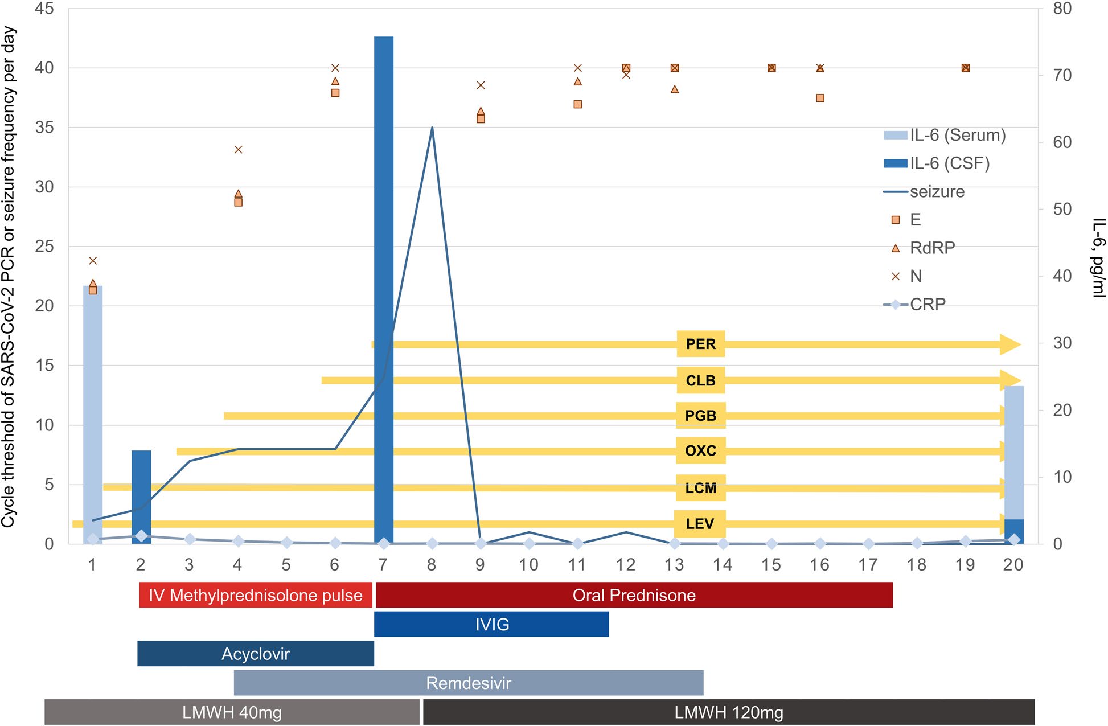Click the Oral Prednisone treatment bar
This screenshot has height=726, width=1108.
634,596
